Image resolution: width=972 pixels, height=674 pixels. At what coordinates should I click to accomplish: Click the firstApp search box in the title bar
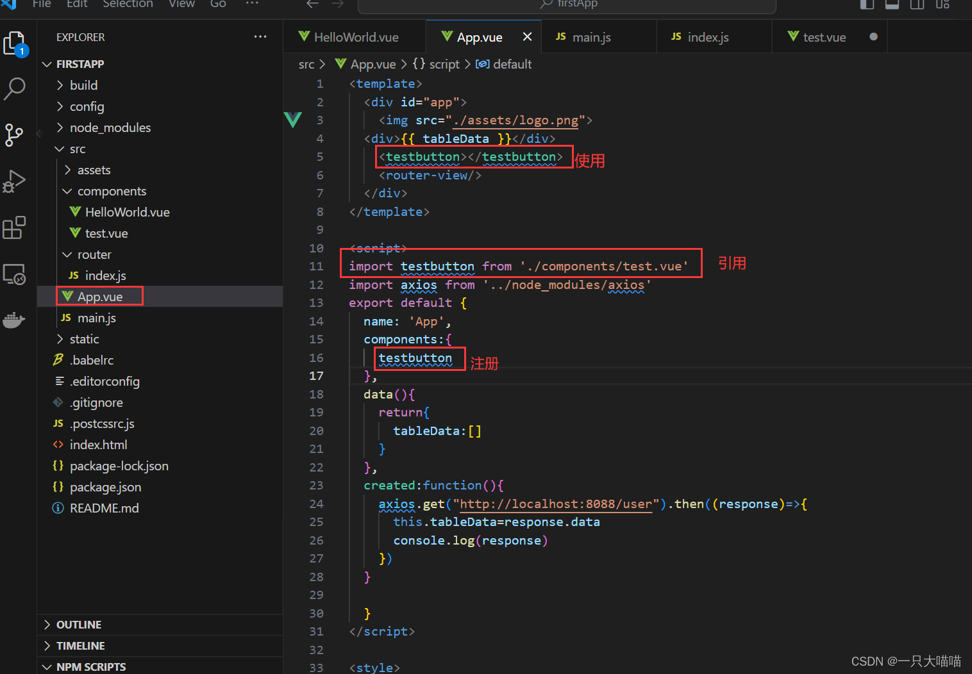click(567, 5)
